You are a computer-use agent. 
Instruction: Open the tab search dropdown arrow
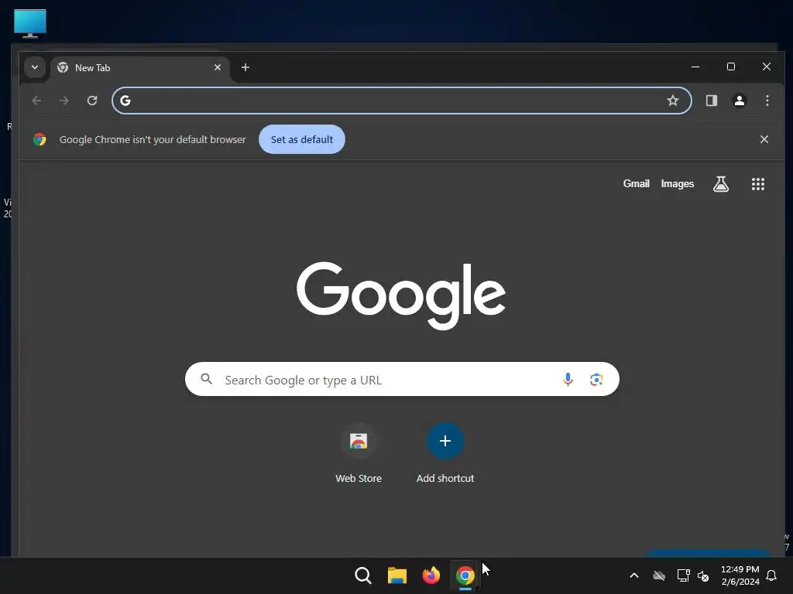tap(34, 67)
